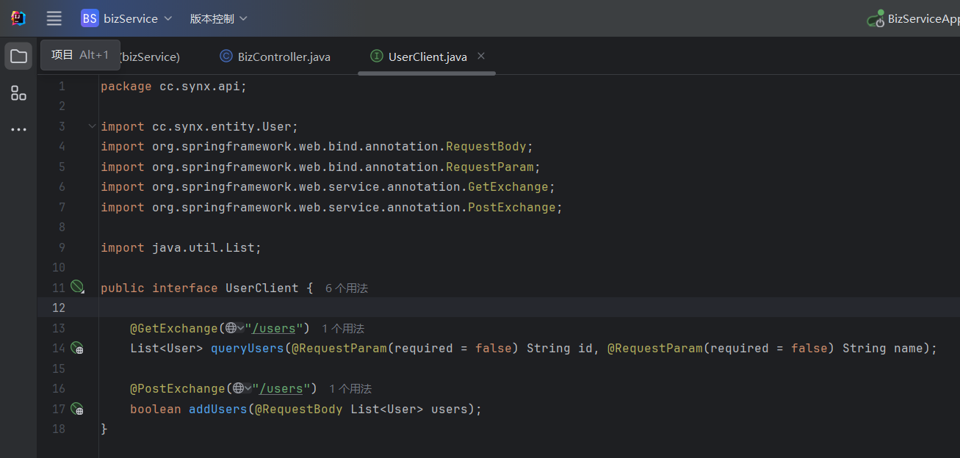This screenshot has height=458, width=960.
Task: Open the Structure tool window icon
Action: point(18,93)
